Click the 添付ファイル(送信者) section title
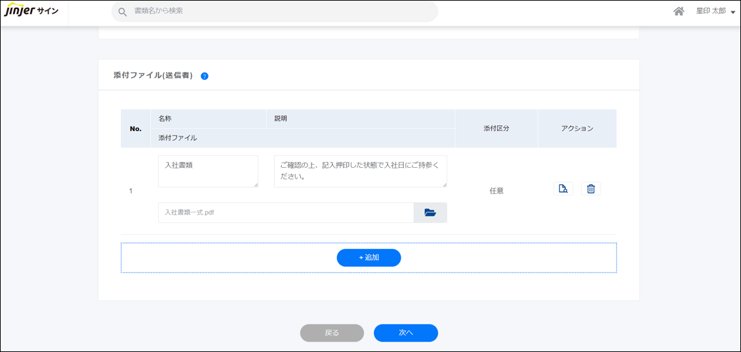The height and width of the screenshot is (352, 741). click(x=153, y=75)
